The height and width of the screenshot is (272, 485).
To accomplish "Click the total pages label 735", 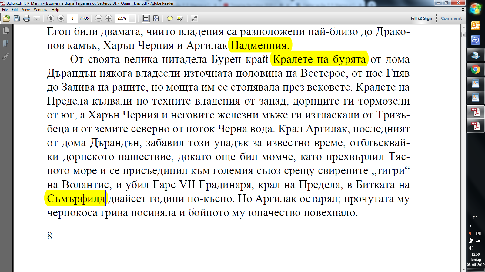I will click(x=86, y=18).
